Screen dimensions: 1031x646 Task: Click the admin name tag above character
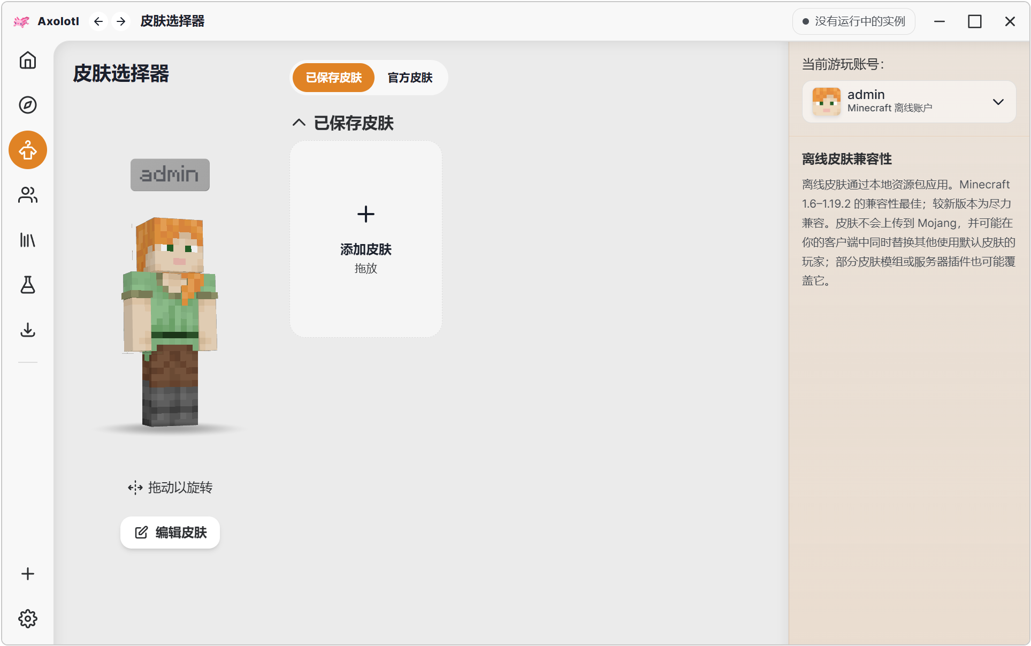coord(170,174)
